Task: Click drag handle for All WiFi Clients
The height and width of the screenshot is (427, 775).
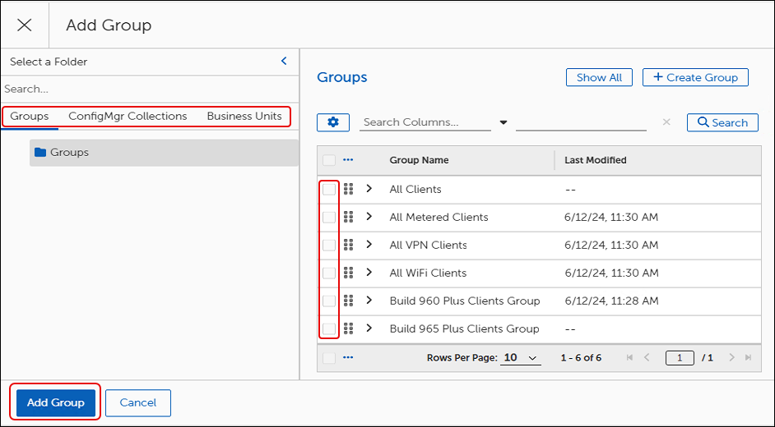Action: click(349, 273)
